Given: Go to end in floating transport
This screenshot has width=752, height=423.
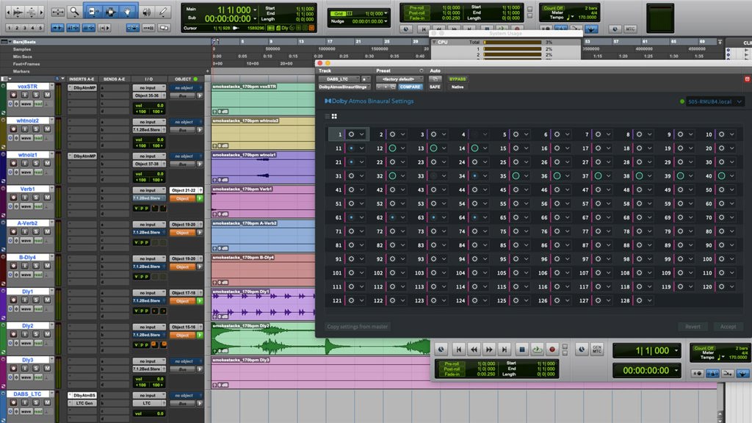Looking at the screenshot, I should point(505,350).
